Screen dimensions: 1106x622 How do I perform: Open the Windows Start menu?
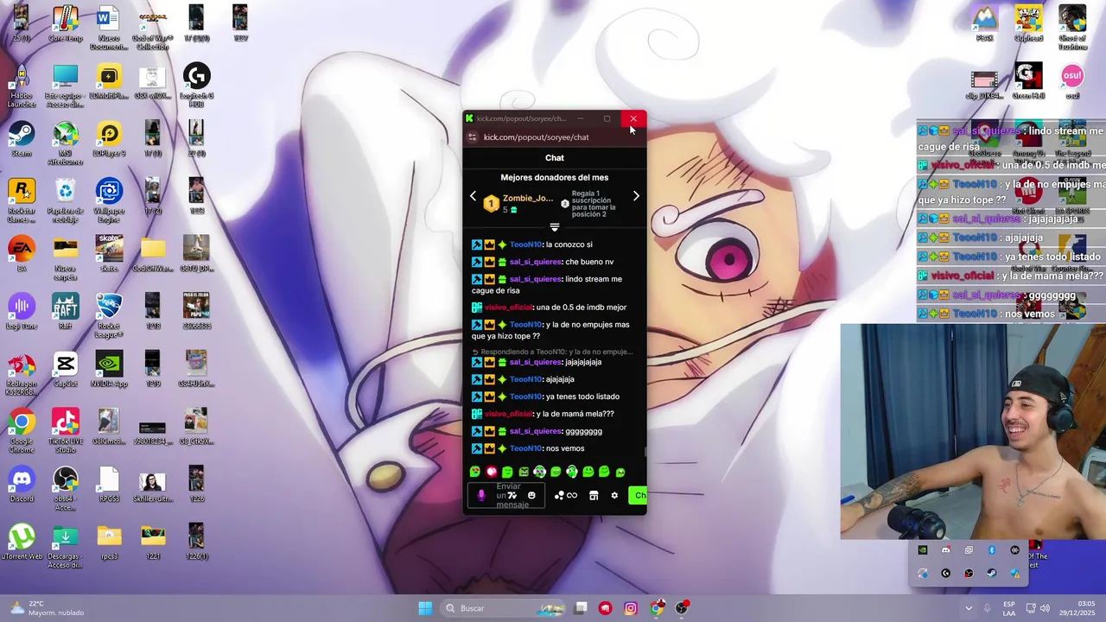(x=425, y=608)
